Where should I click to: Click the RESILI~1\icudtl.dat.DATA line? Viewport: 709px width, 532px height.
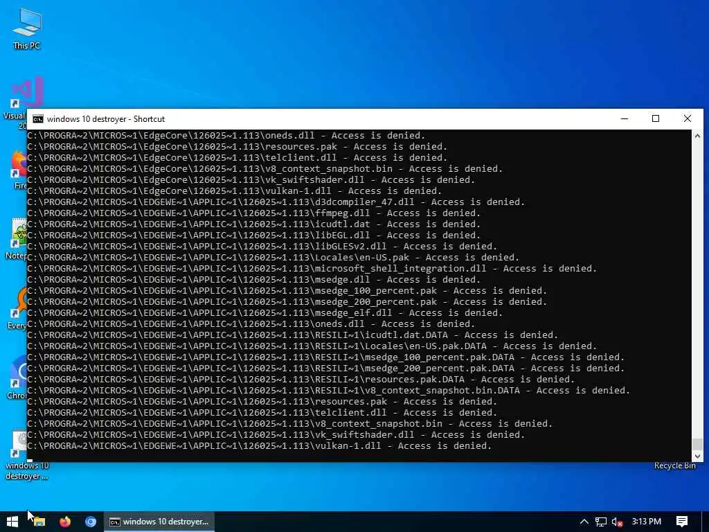[293, 335]
